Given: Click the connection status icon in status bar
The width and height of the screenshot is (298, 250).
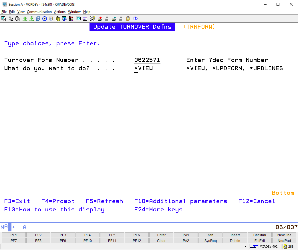Looking at the screenshot, I should coord(254,247).
